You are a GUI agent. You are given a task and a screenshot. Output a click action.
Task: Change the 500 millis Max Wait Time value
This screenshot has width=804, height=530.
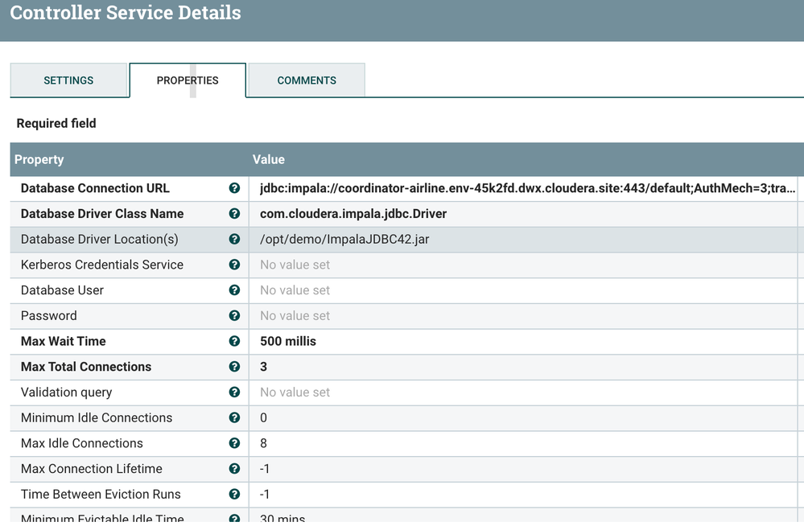click(288, 341)
